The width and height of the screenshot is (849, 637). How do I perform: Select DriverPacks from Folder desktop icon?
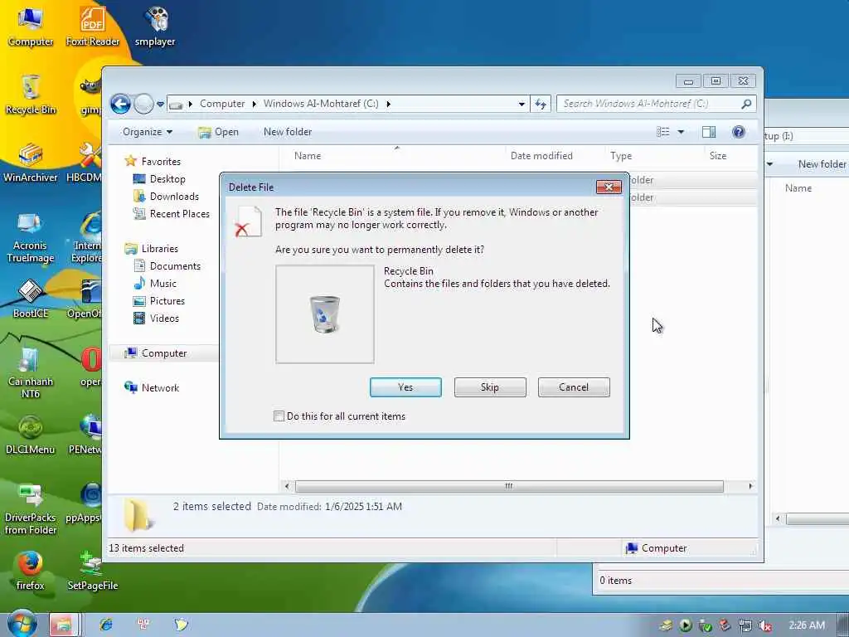[31, 510]
